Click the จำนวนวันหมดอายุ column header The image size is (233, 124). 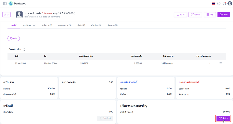pos(203,56)
